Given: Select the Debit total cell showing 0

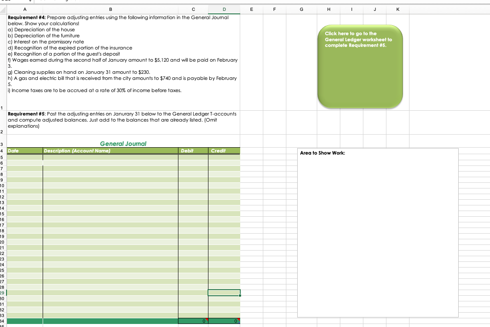Looking at the screenshot, I should (x=193, y=320).
